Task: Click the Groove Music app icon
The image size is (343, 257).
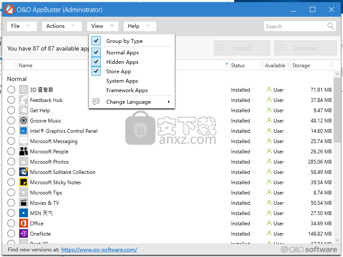Action: coord(24,120)
